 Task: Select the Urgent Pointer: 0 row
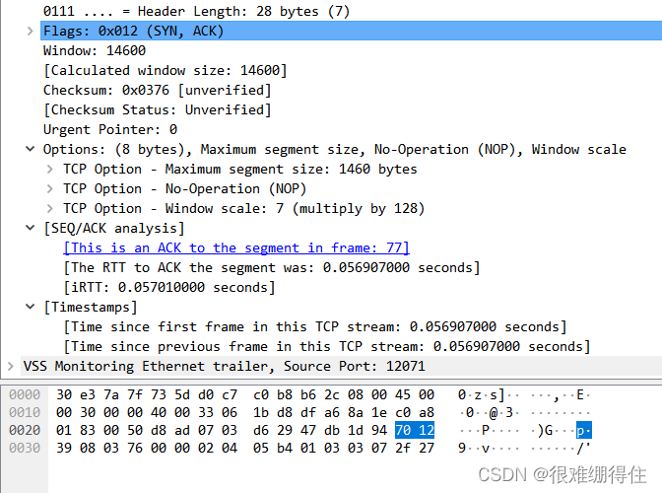[x=110, y=129]
